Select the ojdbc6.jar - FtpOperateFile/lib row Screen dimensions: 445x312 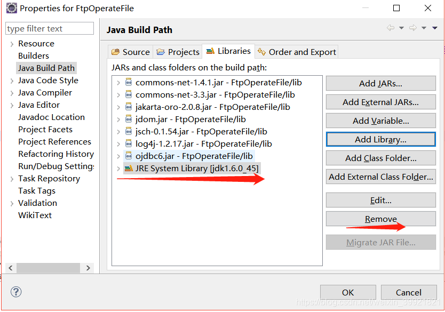pos(189,156)
